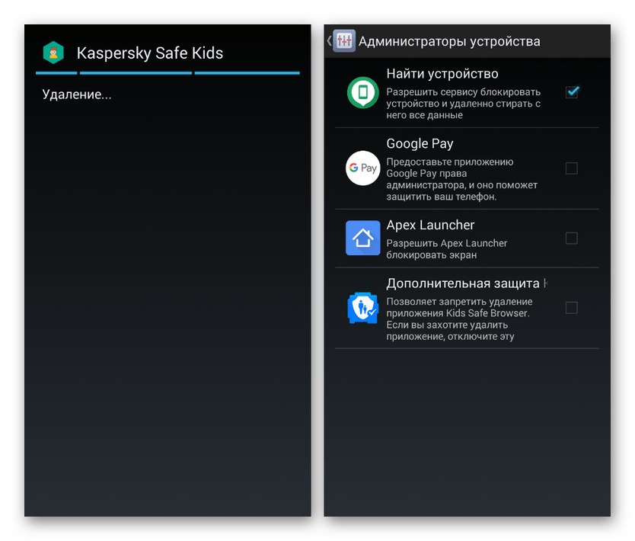Click the Find Device green phone icon
The width and height of the screenshot is (635, 541).
pos(362,93)
